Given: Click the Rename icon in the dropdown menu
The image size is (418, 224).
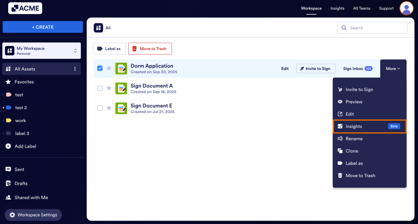Looking at the screenshot, I should point(340,138).
